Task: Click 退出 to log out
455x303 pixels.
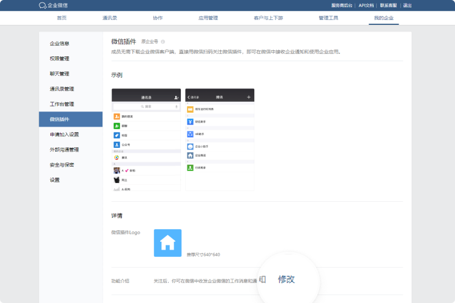Action: 407,5
